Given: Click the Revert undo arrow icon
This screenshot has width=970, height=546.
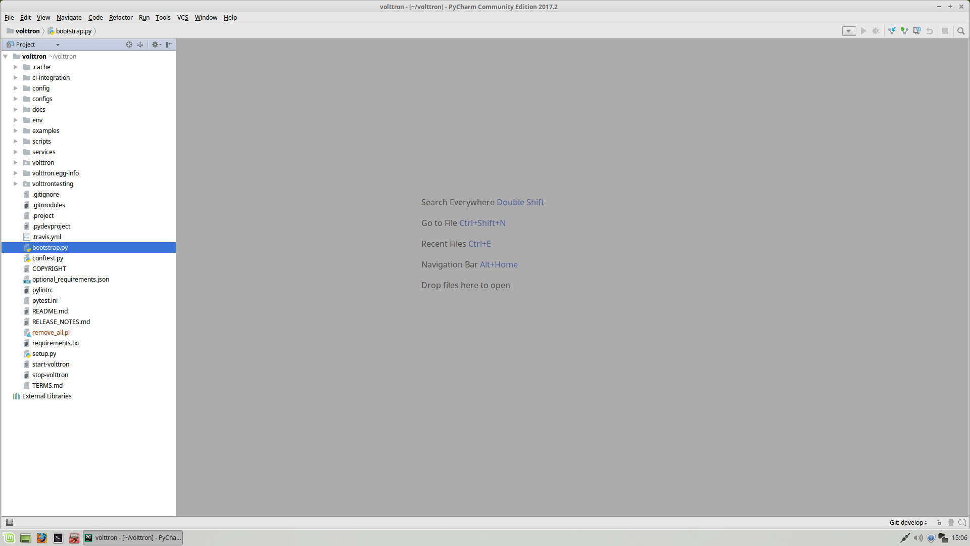Looking at the screenshot, I should 930,31.
